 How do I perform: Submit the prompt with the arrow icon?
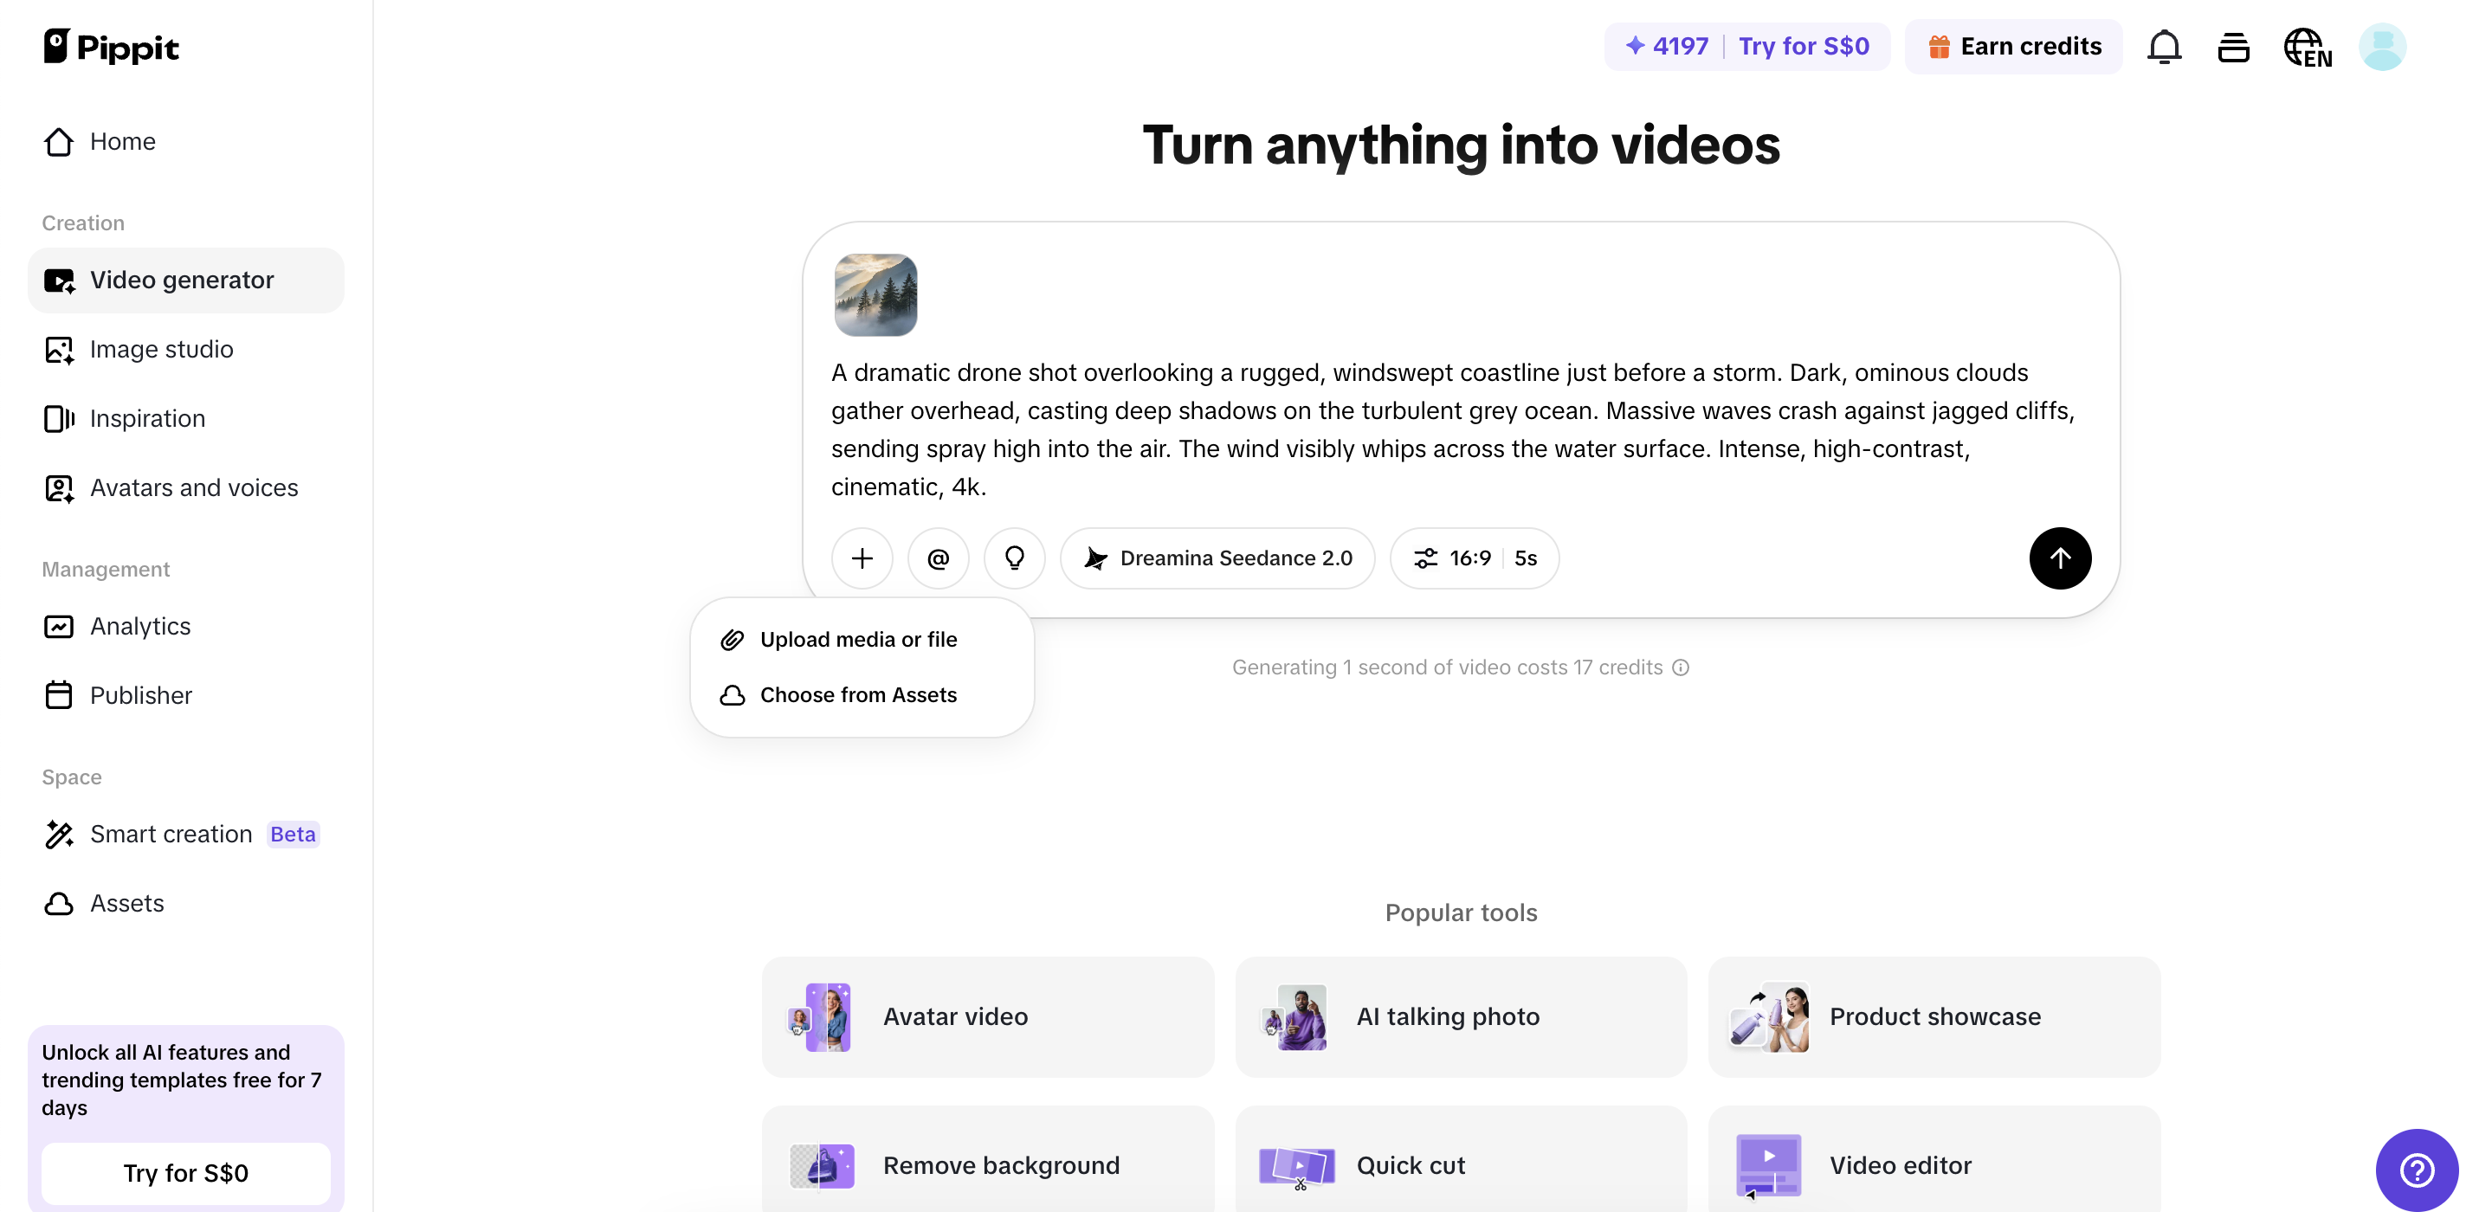click(2060, 558)
